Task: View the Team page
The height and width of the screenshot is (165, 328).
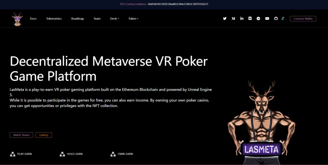Action: tap(97, 19)
